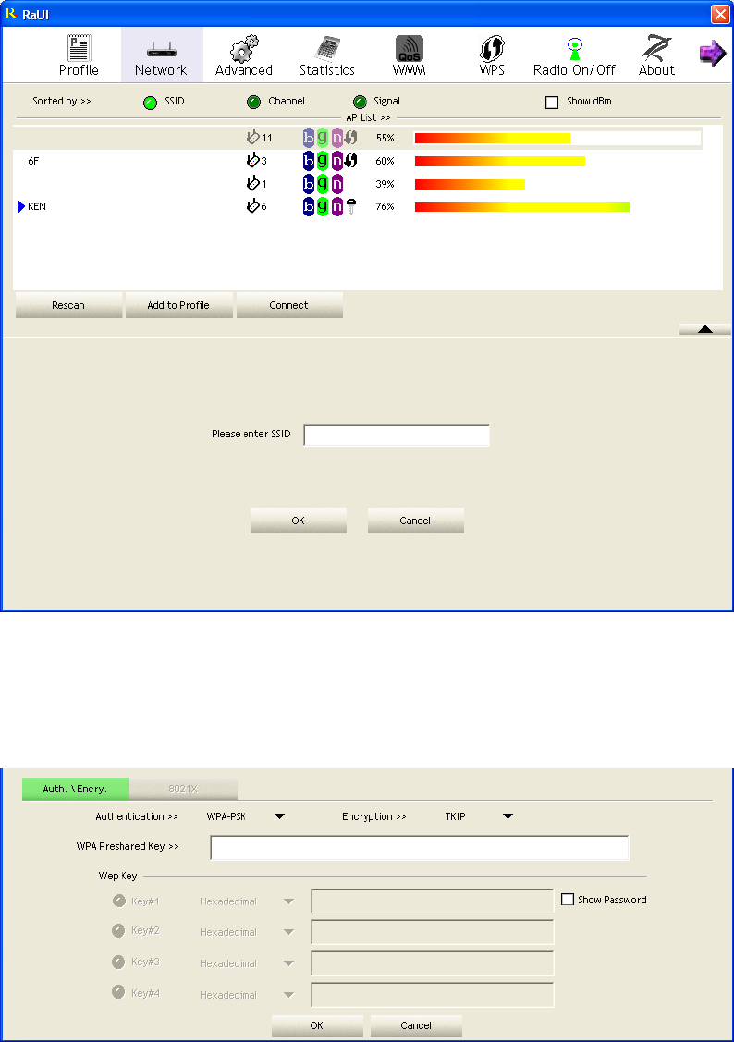Click the WPS icon in 6F row
The height and width of the screenshot is (1042, 734).
[x=350, y=161]
